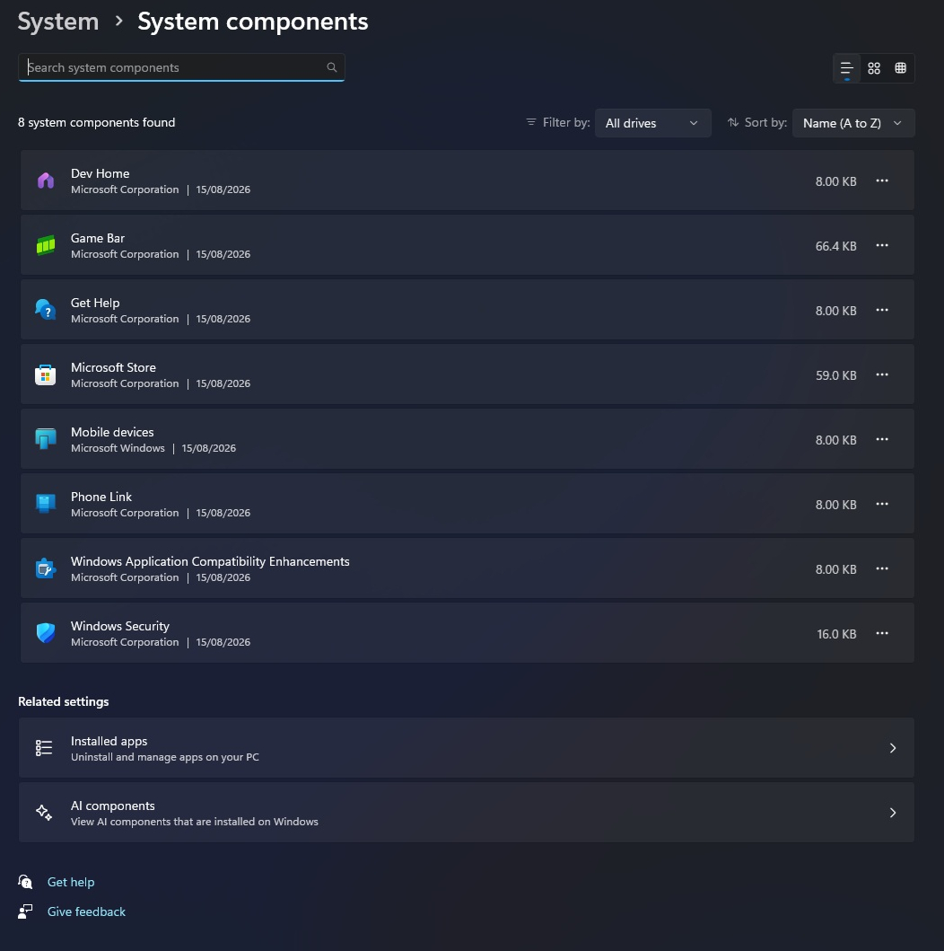The width and height of the screenshot is (944, 951).
Task: Click the Mobile devices component name
Action: (112, 432)
